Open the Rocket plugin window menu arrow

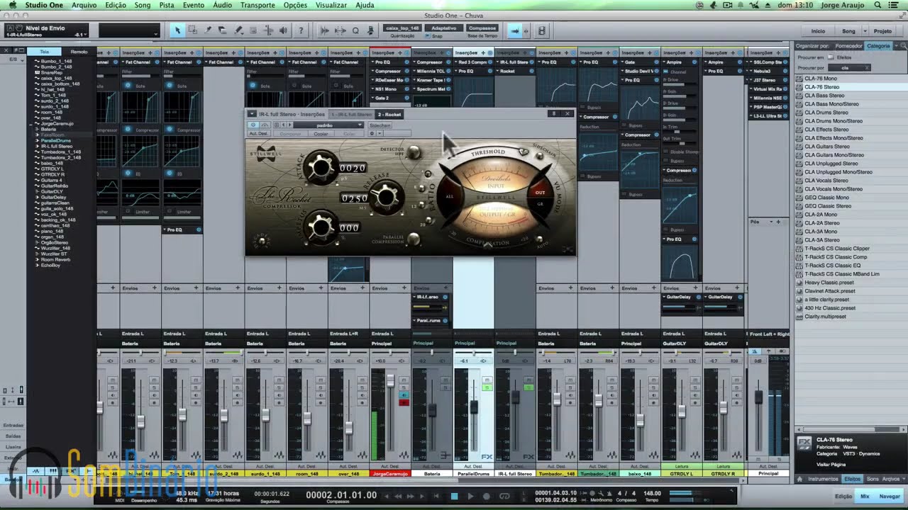(x=252, y=113)
